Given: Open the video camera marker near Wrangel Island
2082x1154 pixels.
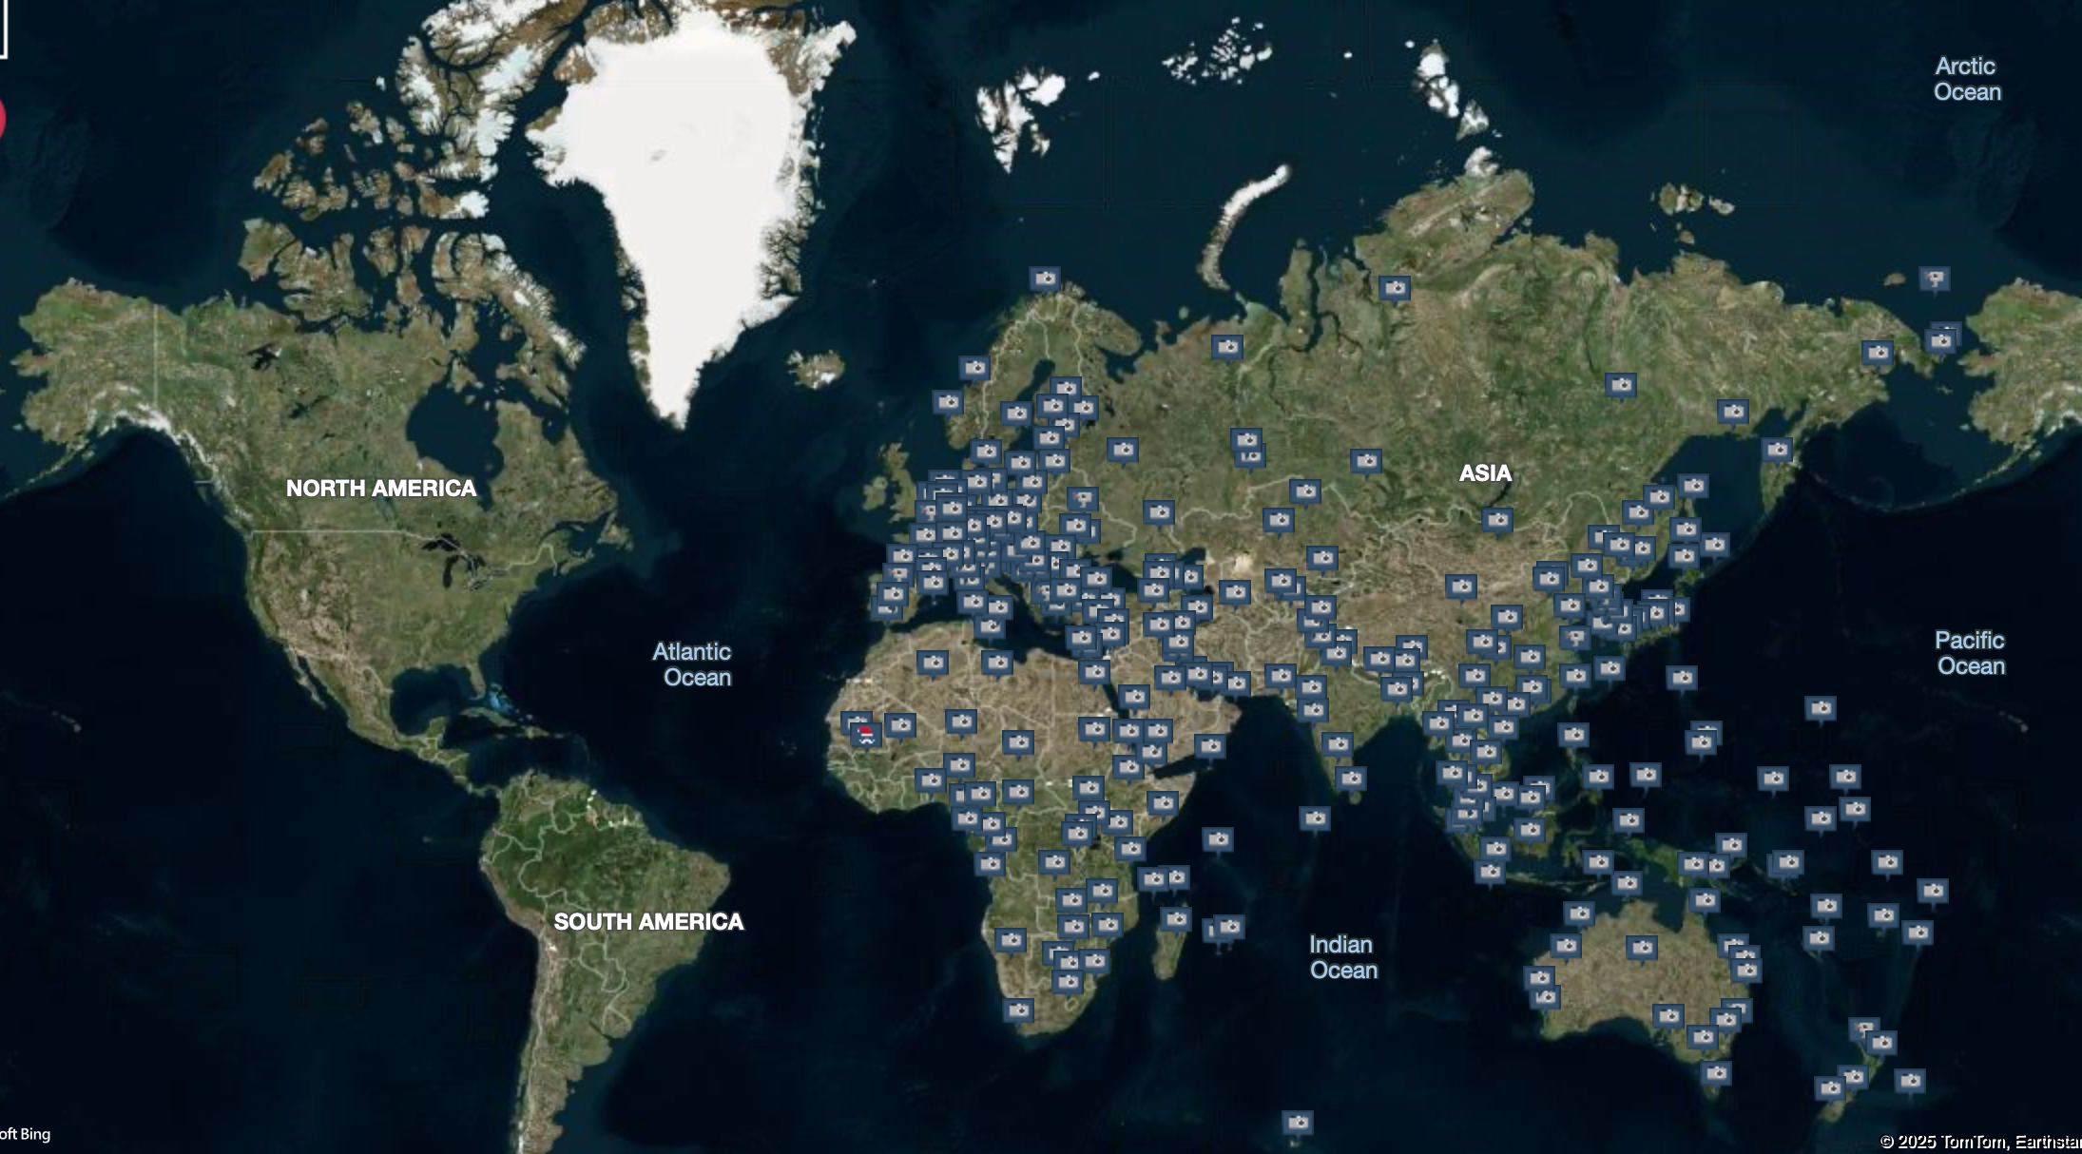Looking at the screenshot, I should point(1934,279).
